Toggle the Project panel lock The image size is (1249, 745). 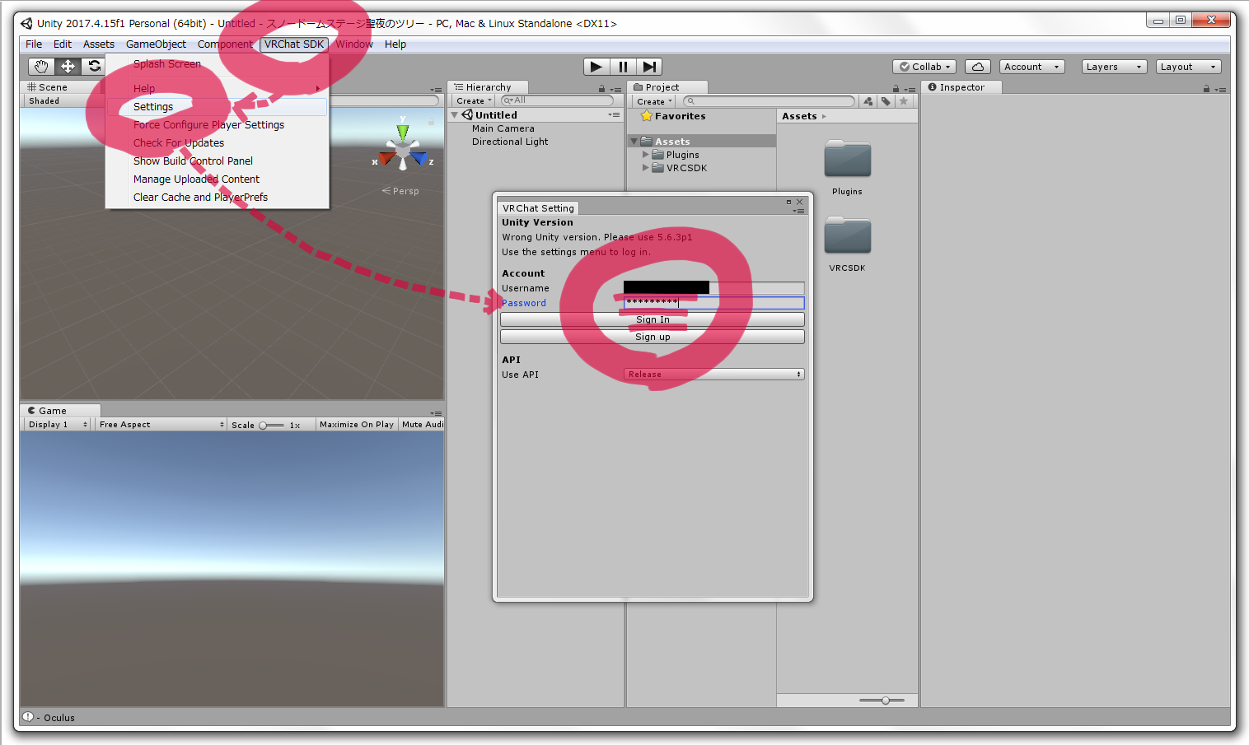(x=896, y=89)
